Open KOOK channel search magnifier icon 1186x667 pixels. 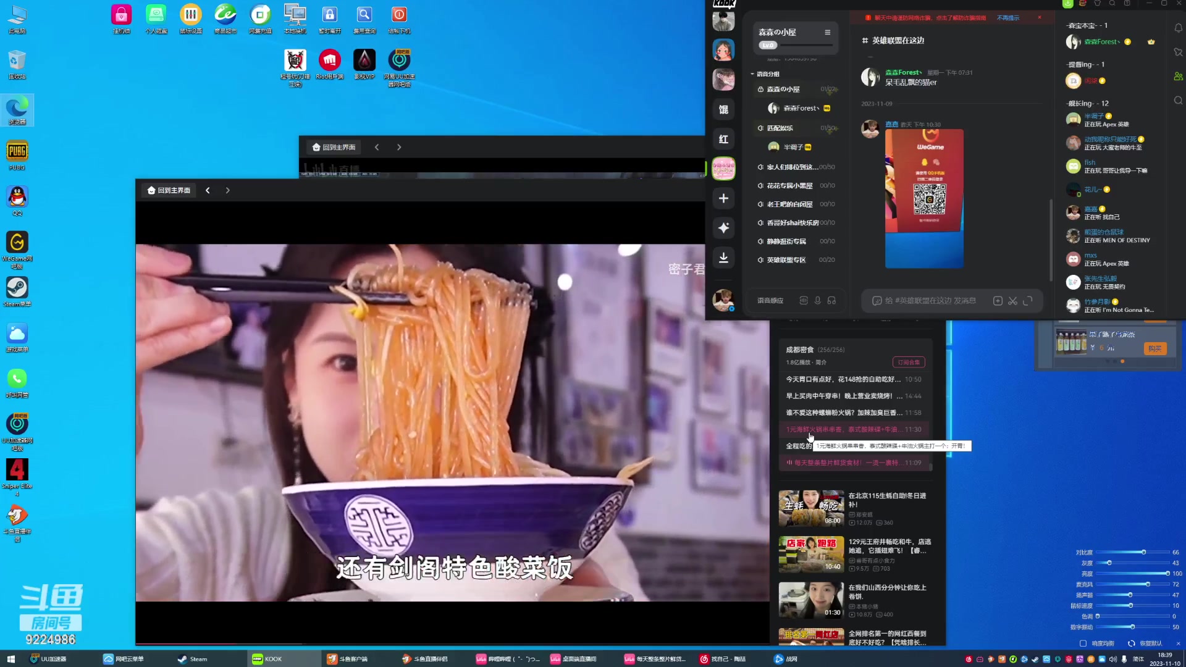pyautogui.click(x=1178, y=101)
